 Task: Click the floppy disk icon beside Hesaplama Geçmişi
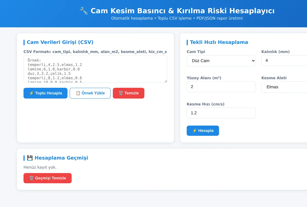click(x=30, y=158)
